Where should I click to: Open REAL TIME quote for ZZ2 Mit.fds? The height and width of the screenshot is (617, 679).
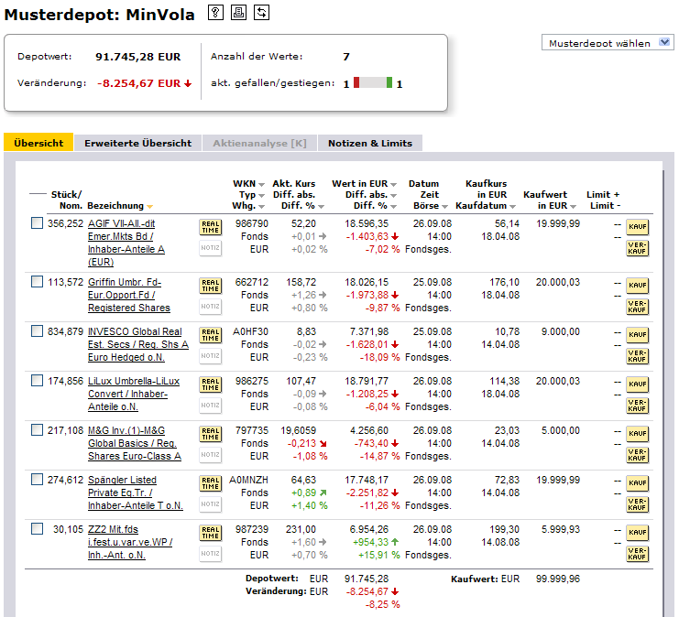tap(211, 533)
